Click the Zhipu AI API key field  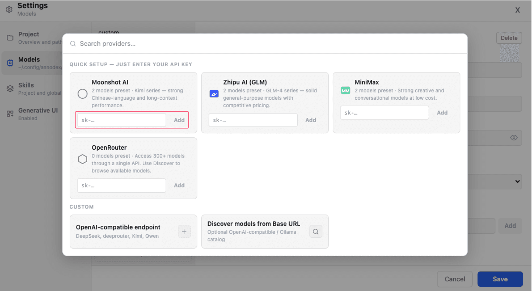click(253, 120)
